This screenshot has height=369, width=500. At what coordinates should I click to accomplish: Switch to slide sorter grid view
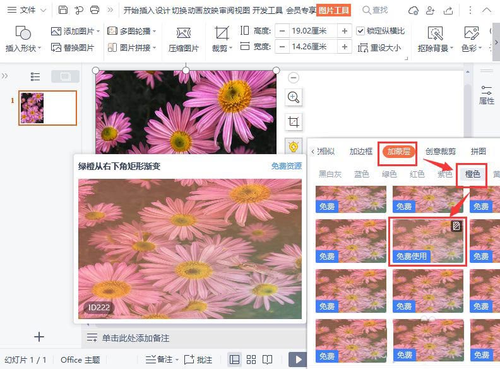point(251,360)
